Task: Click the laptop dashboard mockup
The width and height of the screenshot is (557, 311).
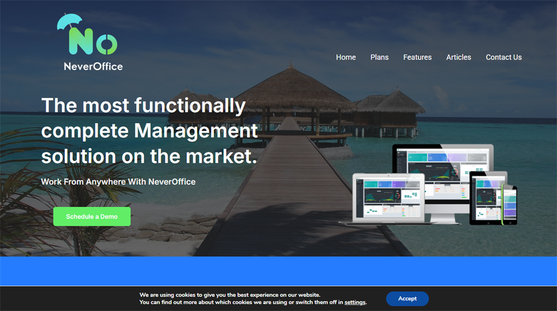Action: (x=389, y=198)
